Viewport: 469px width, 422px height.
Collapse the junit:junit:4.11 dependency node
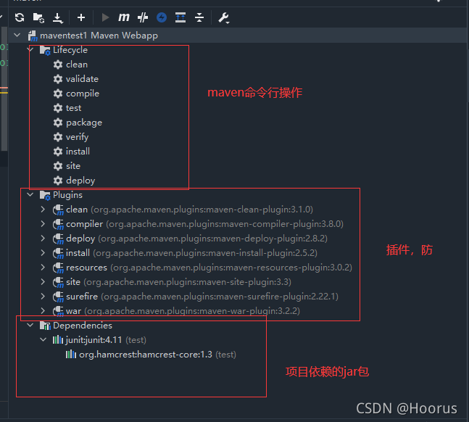coord(43,339)
